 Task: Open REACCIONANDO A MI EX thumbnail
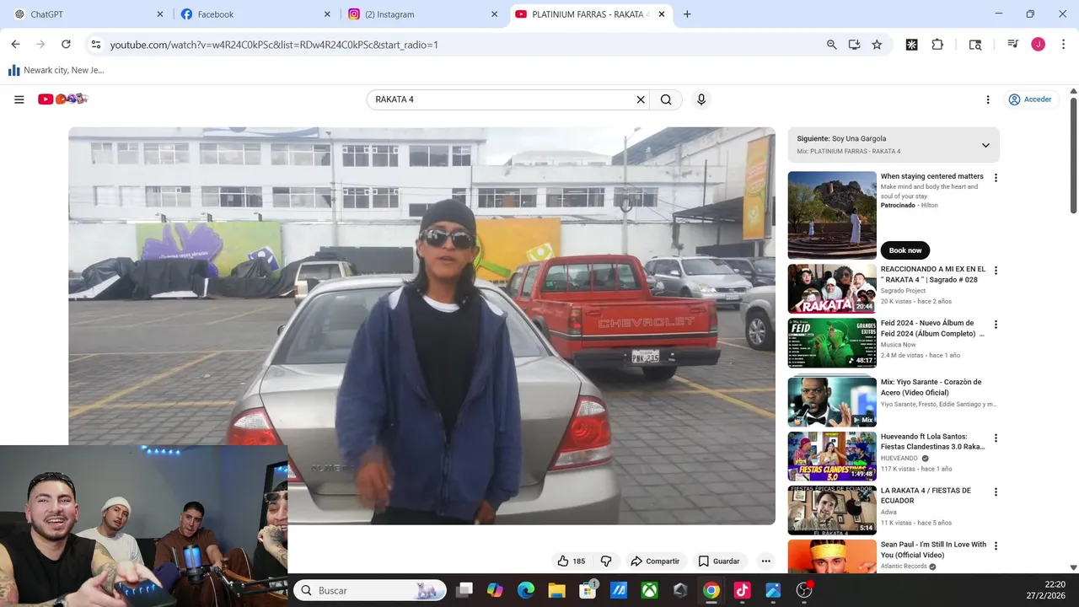pyautogui.click(x=832, y=288)
